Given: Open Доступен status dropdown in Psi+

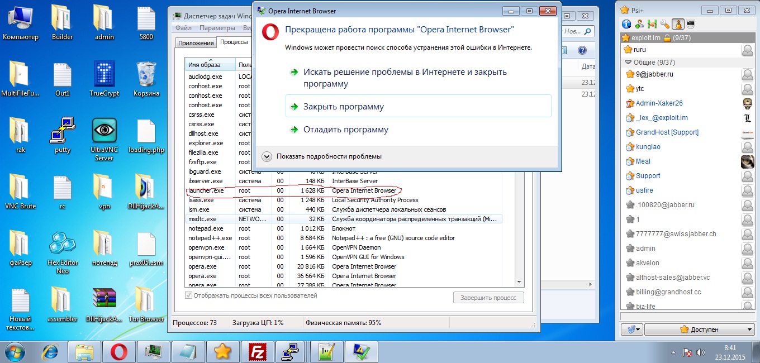Looking at the screenshot, I should [700, 329].
